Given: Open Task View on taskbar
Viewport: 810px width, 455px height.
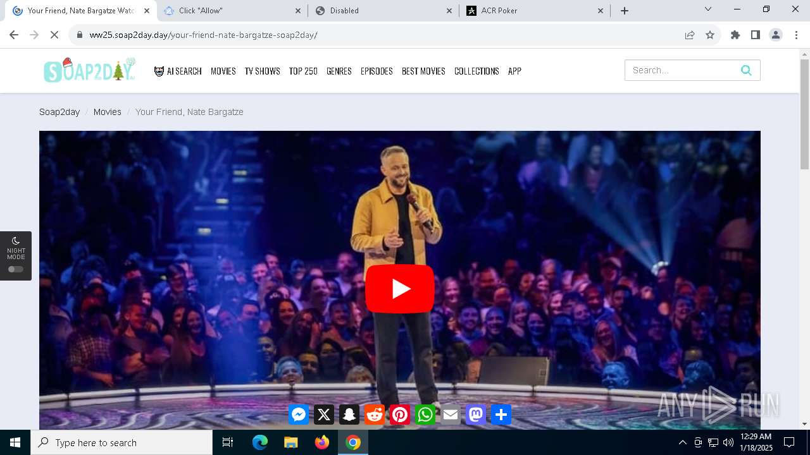Looking at the screenshot, I should (228, 442).
